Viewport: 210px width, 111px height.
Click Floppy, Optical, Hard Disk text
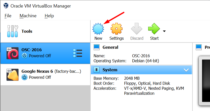click(x=147, y=83)
